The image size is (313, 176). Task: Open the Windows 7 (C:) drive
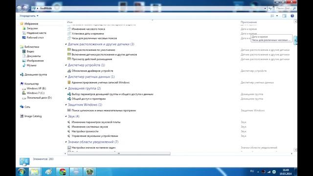pyautogui.click(x=36, y=93)
